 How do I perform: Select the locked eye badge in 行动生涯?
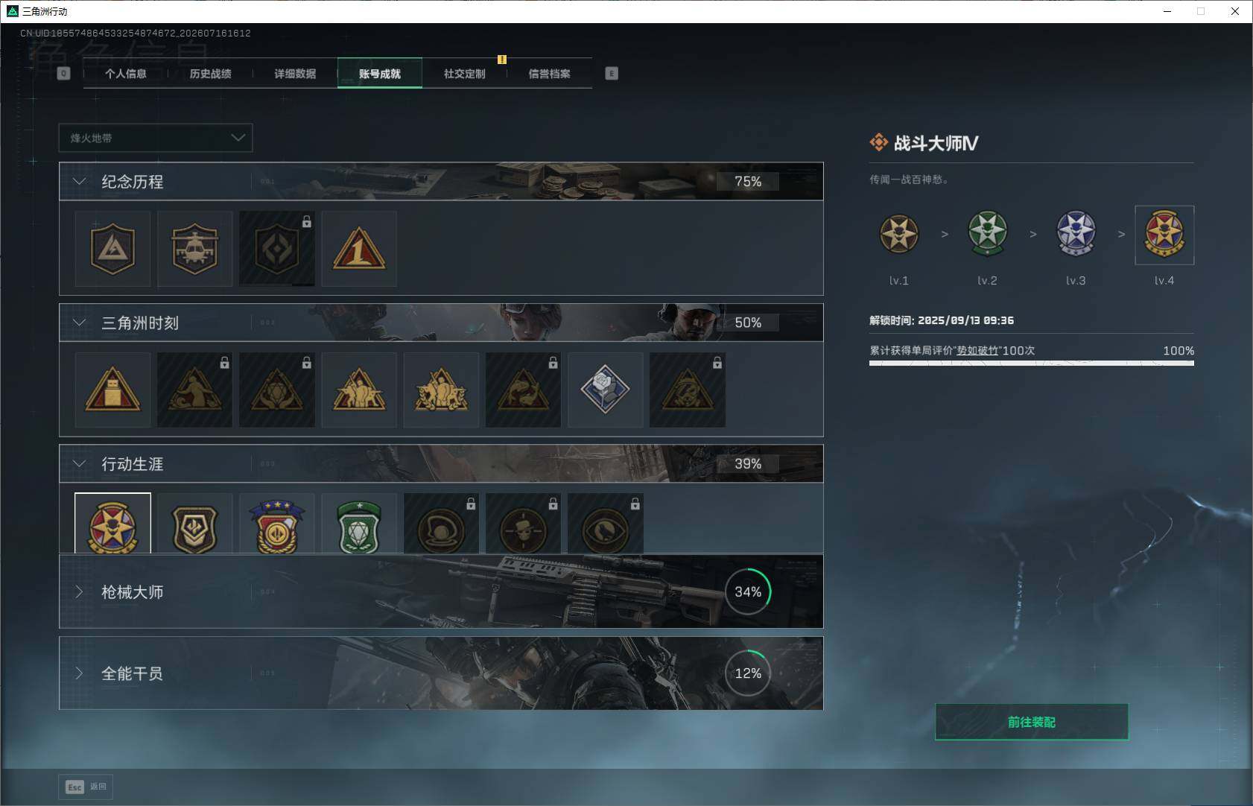pos(606,524)
